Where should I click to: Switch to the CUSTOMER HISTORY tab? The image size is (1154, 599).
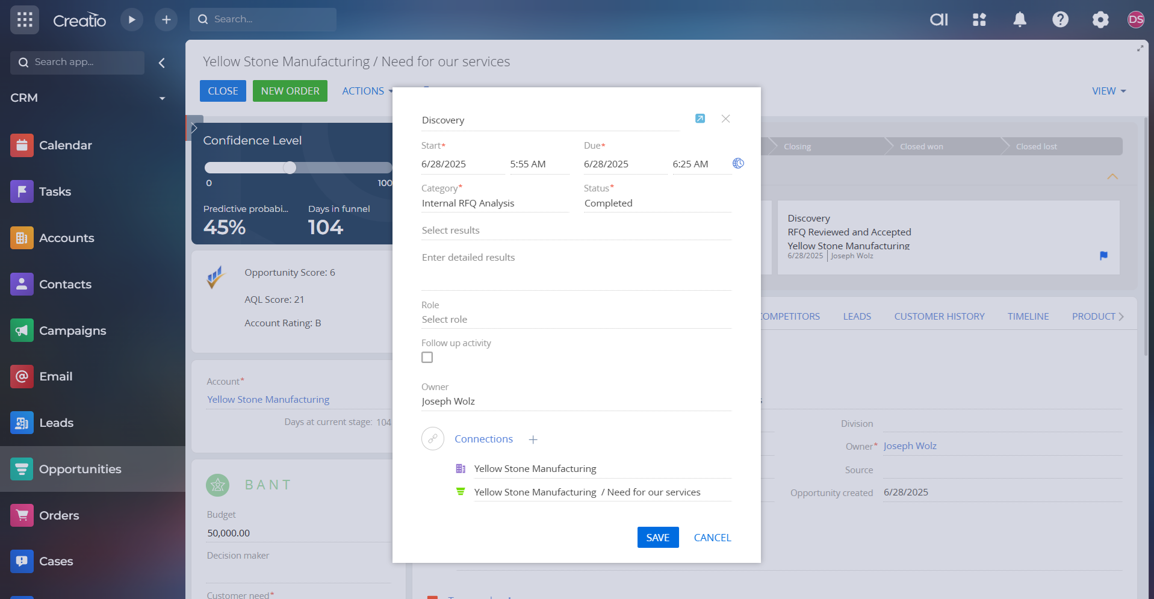[939, 317]
